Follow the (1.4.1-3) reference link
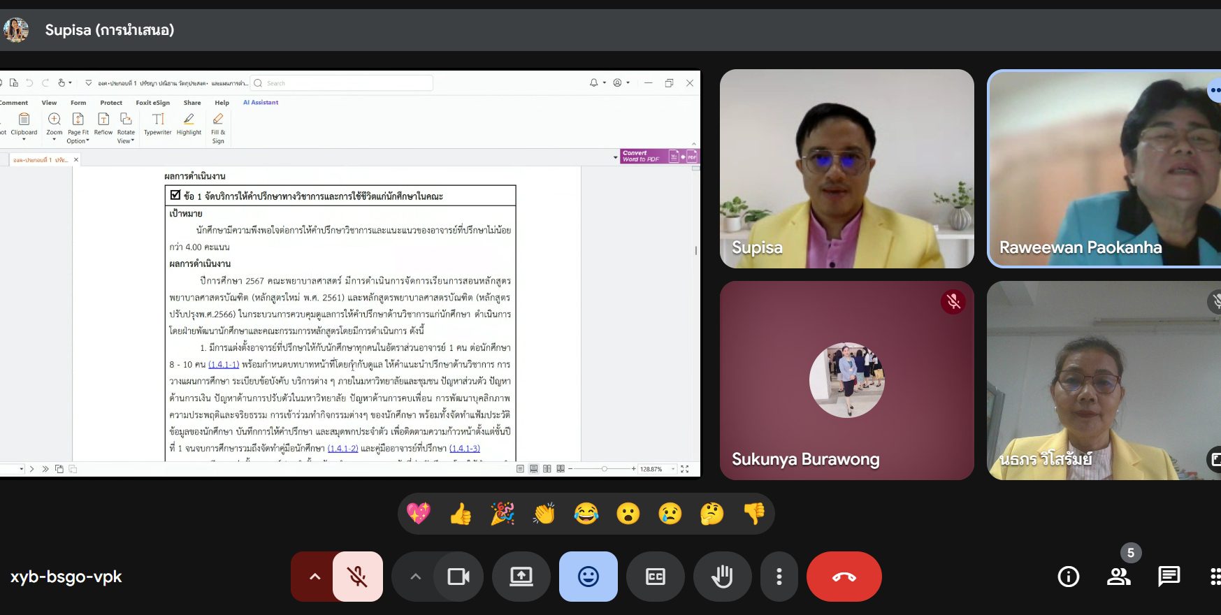1221x615 pixels. click(465, 448)
